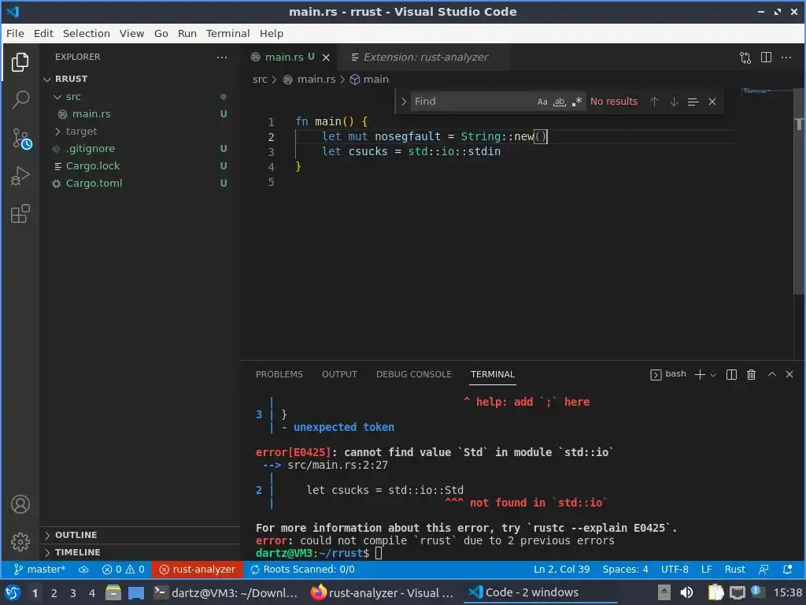Toggle Match Case in Find widget

coord(542,102)
